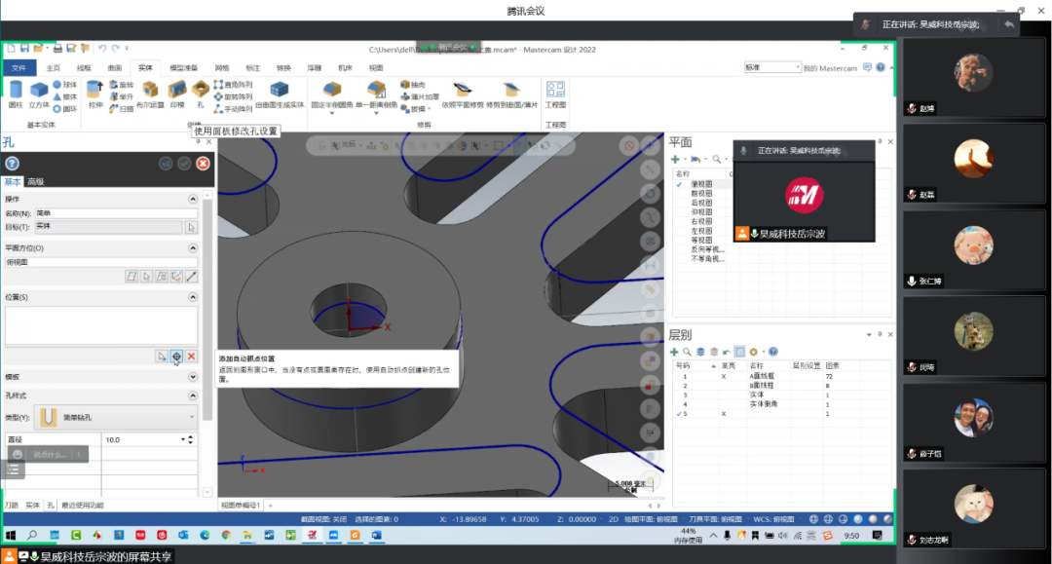Delete selected position with red X icon
Image resolution: width=1052 pixels, height=564 pixels.
(191, 357)
